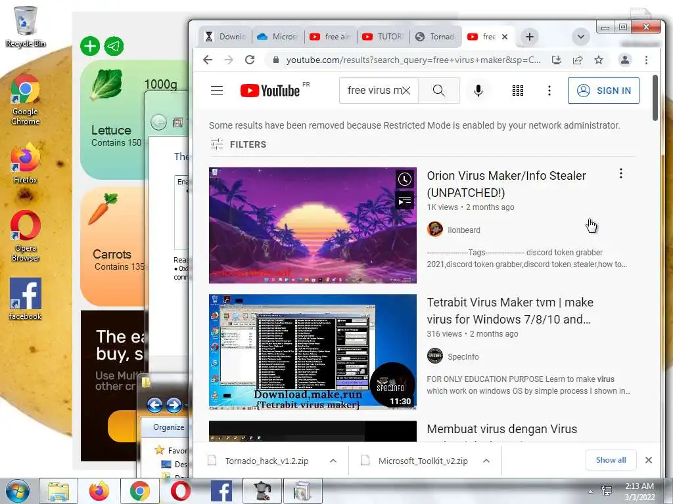Open the YouTube hamburger guide menu
This screenshot has height=504, width=673.
217,91
